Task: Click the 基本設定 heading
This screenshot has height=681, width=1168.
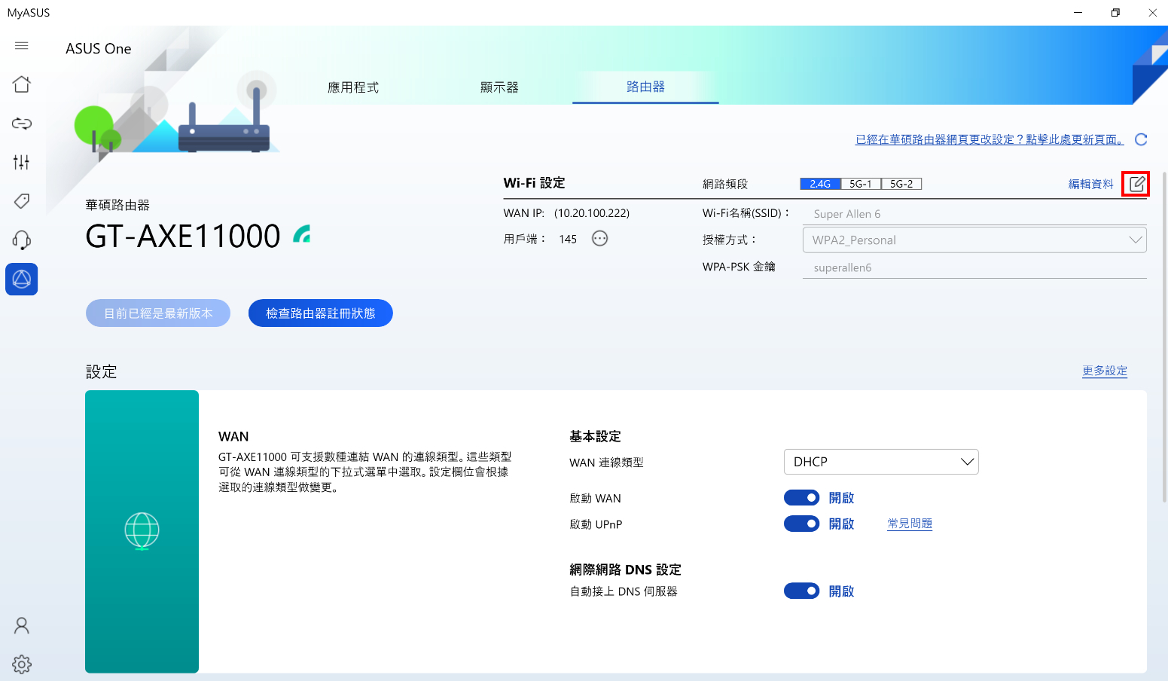Action: tap(595, 436)
